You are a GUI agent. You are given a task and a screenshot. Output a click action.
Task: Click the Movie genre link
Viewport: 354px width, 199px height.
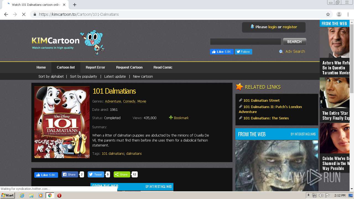[142, 101]
